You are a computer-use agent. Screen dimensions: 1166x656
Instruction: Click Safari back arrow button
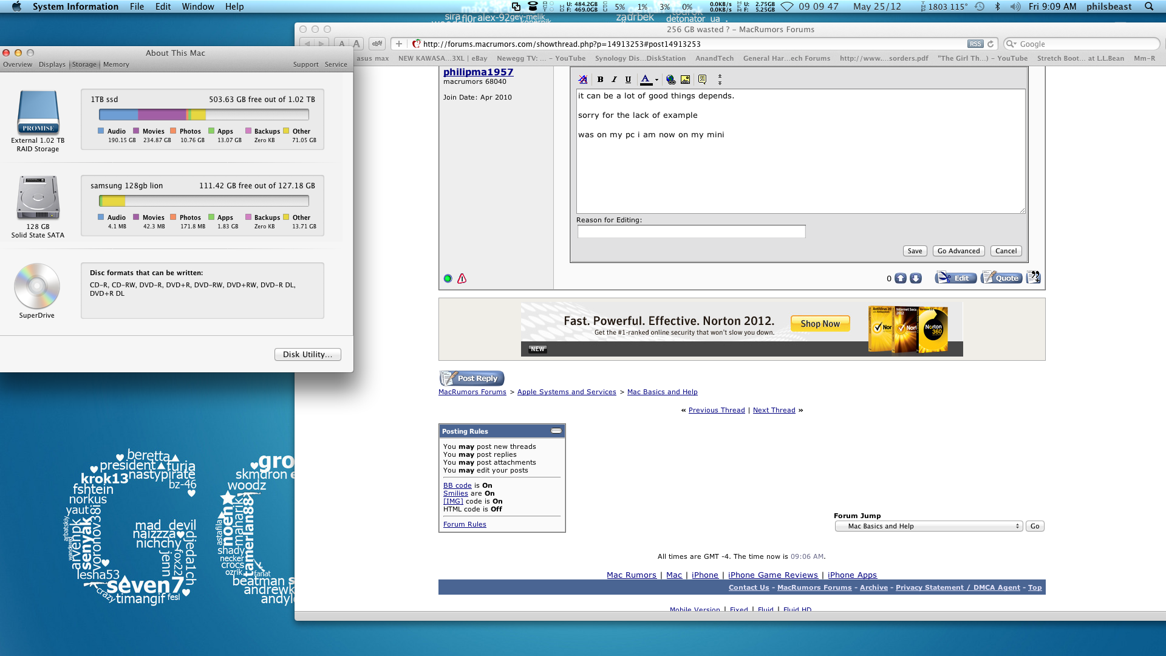click(x=307, y=44)
